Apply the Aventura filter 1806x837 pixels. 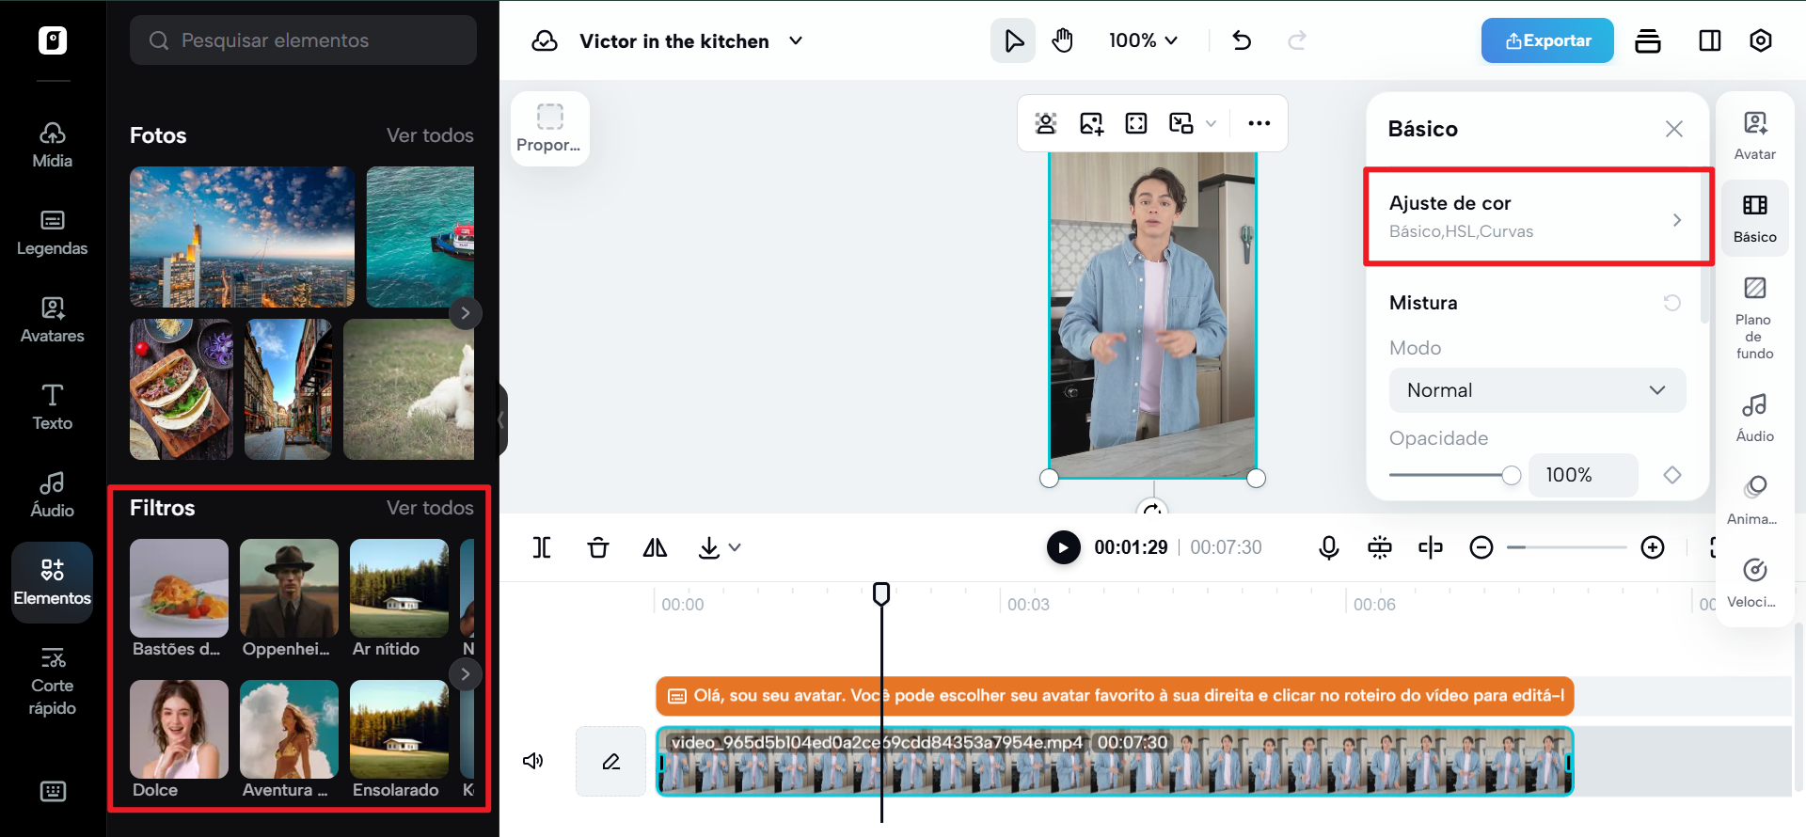click(289, 739)
